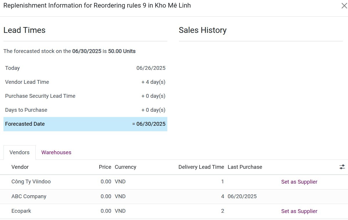Sort by Currency column header

125,167
